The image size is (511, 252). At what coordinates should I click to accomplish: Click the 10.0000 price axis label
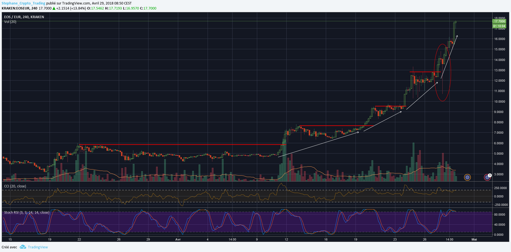point(500,102)
